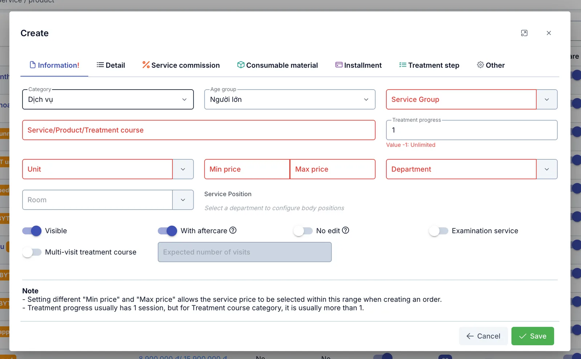Click the Min price field

click(247, 169)
